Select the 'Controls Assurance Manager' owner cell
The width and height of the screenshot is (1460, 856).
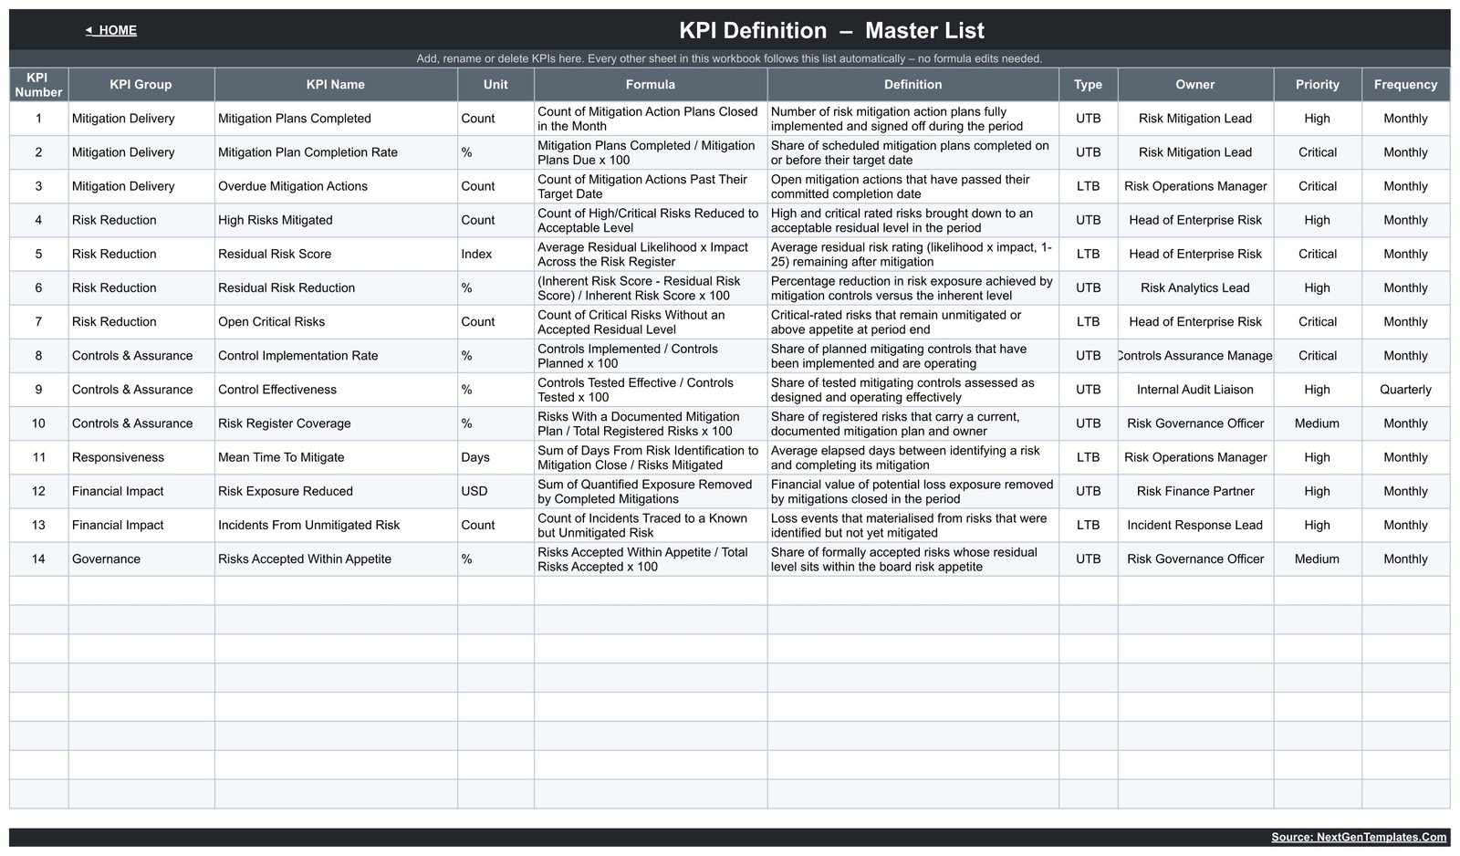(1195, 356)
